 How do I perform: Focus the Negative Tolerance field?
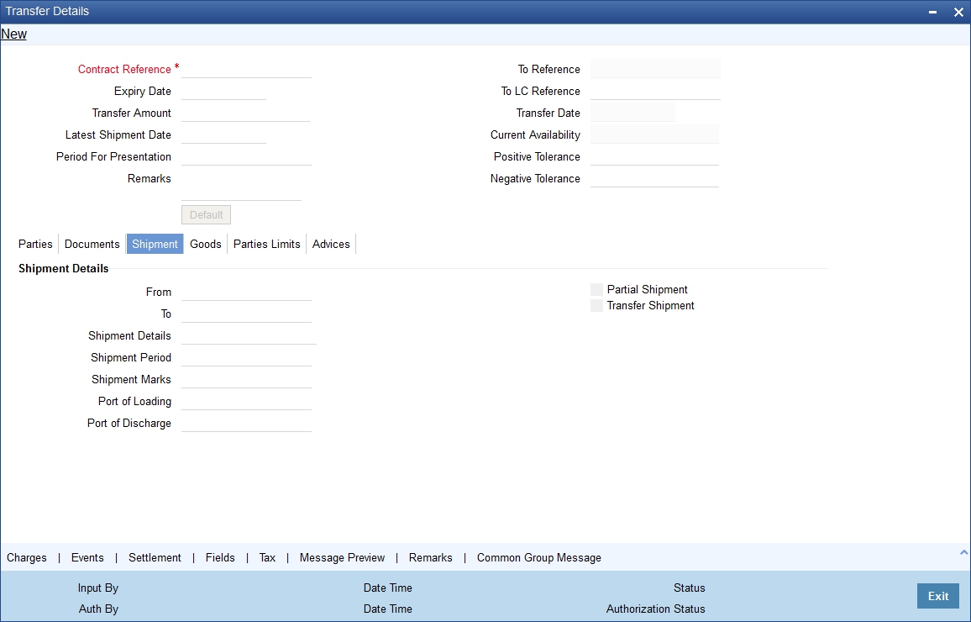(654, 178)
